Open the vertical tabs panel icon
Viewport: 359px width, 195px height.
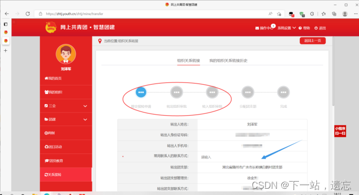pos(6,24)
